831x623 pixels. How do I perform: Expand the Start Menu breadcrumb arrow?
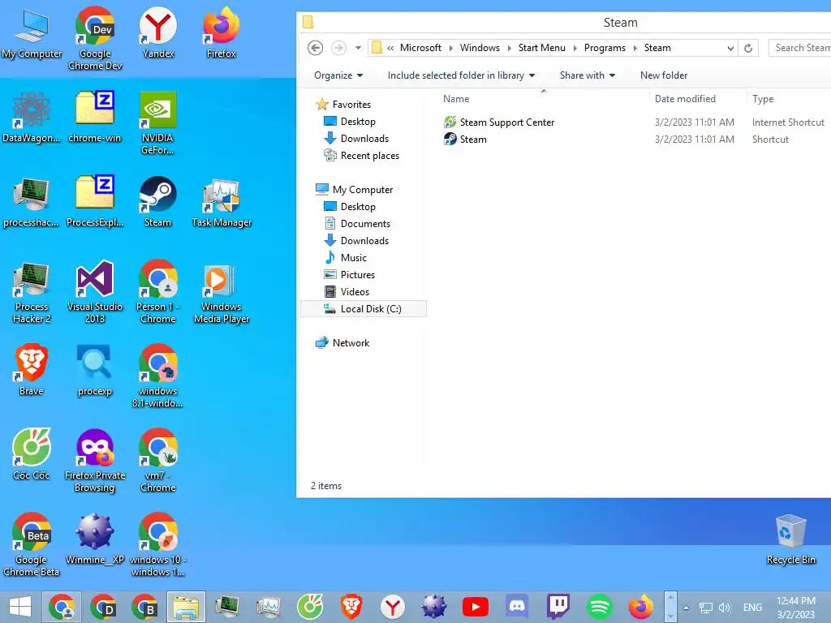coord(575,48)
